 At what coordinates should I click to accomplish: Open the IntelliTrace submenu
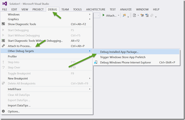coord(47,89)
